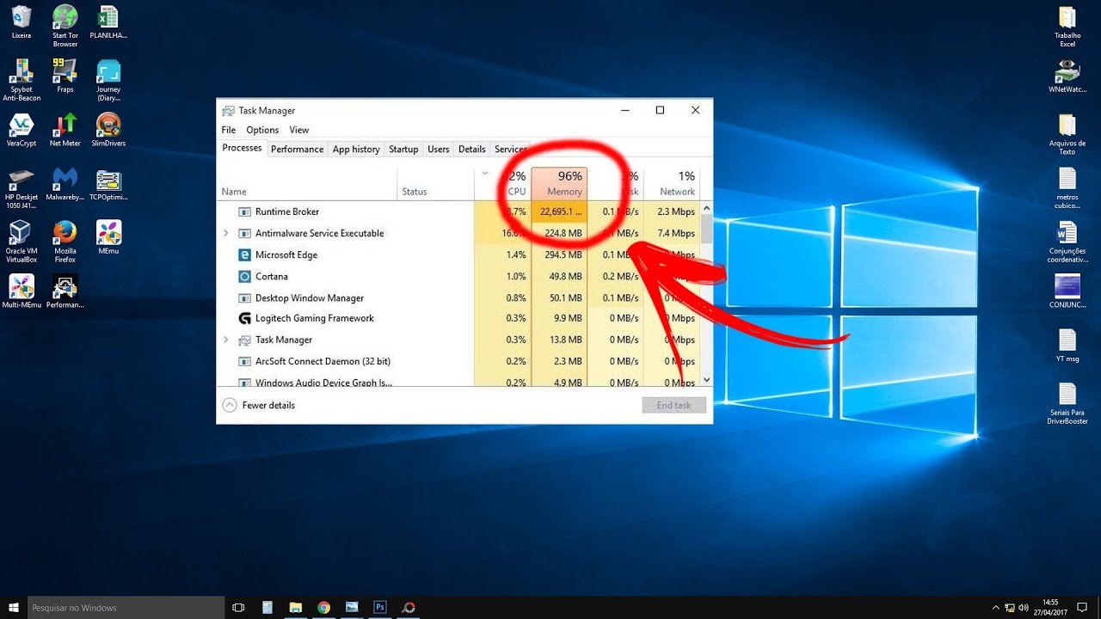This screenshot has width=1101, height=619.
Task: Select the Microsoft Edge process row
Action: [x=458, y=254]
